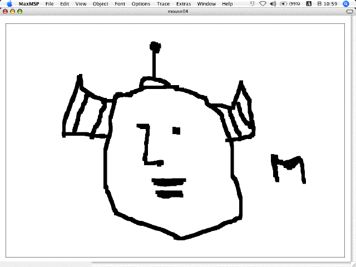Open the Help menu
Image resolution: width=356 pixels, height=267 pixels.
click(228, 4)
